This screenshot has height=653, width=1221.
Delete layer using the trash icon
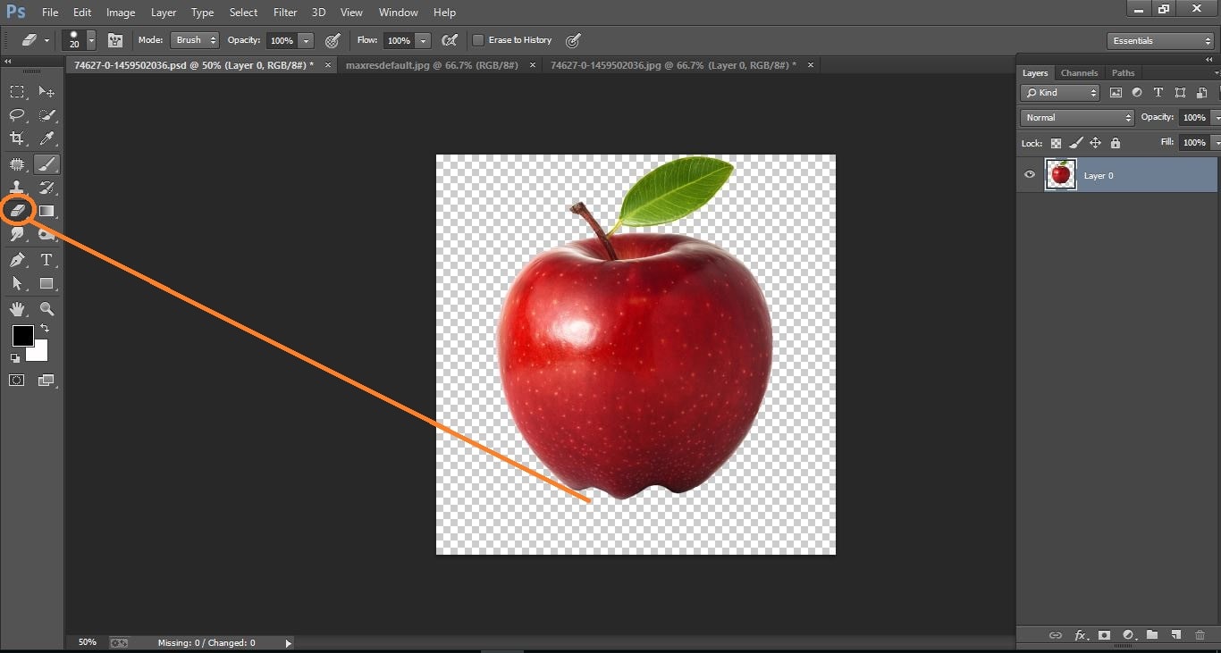pos(1200,635)
